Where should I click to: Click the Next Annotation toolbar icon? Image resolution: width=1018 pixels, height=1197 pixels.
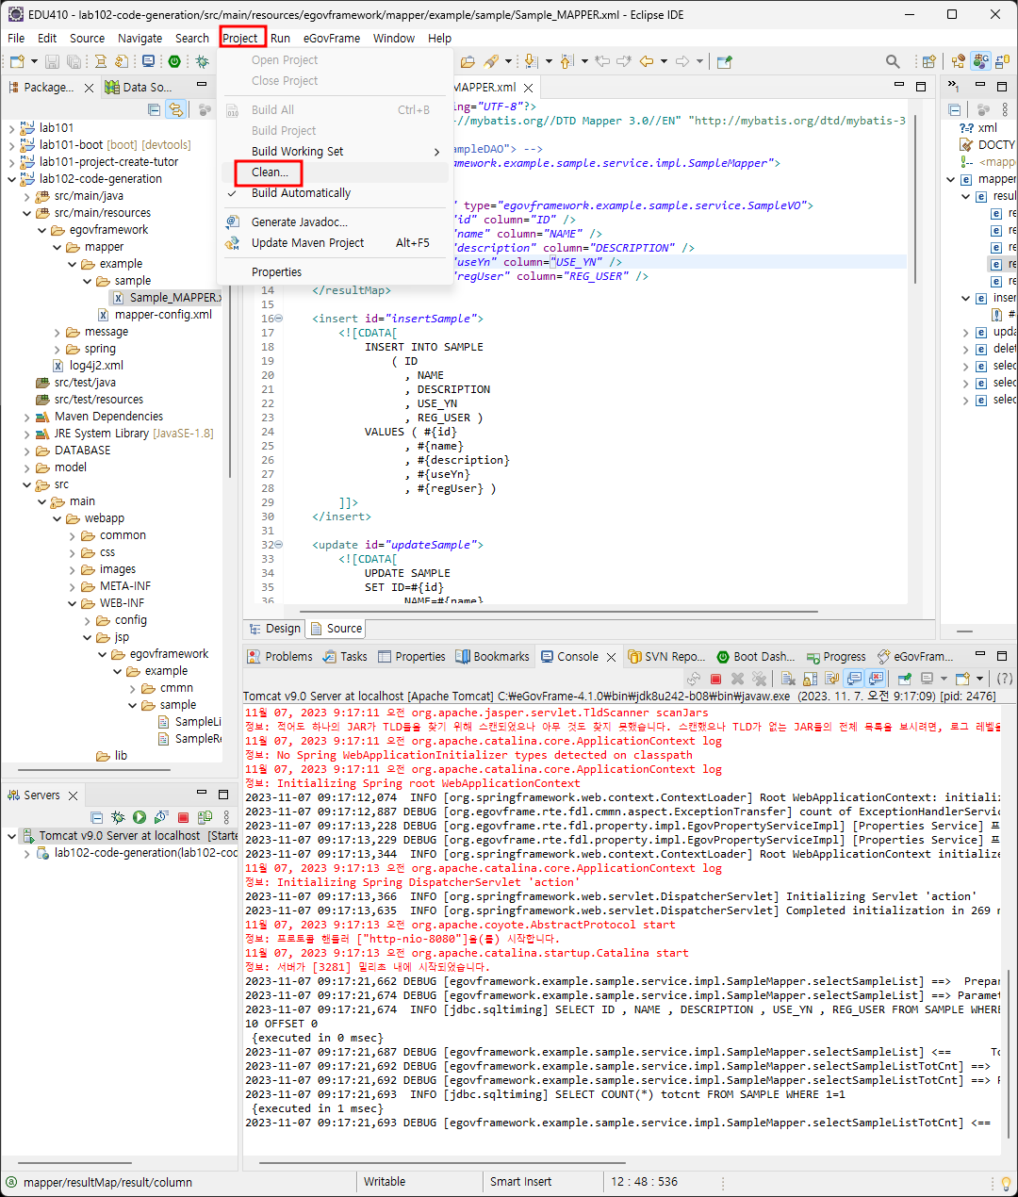(x=531, y=61)
